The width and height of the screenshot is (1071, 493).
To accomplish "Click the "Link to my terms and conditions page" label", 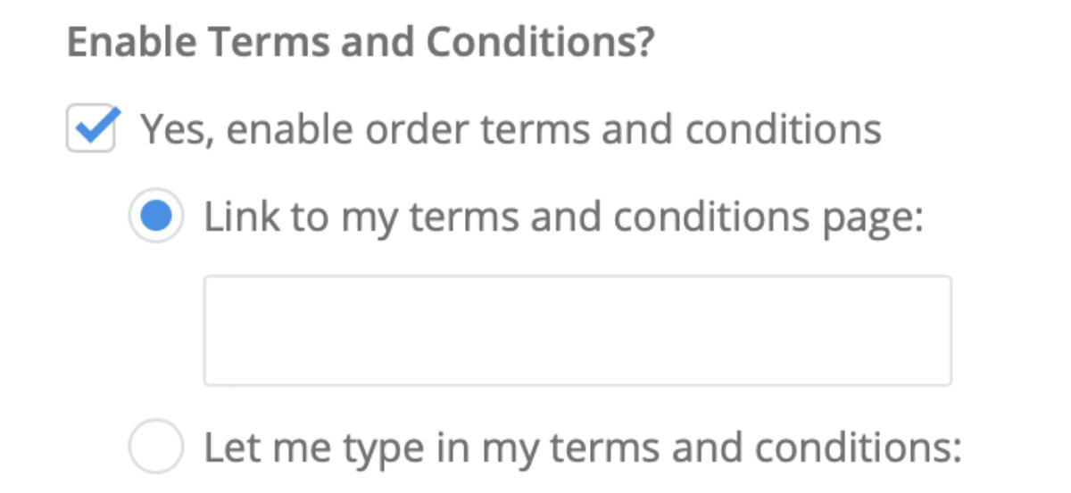I will [563, 218].
